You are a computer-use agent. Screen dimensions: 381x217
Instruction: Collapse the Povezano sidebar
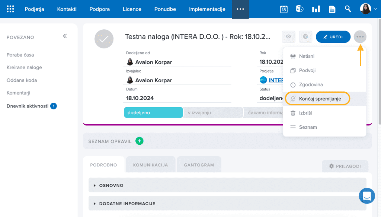pyautogui.click(x=65, y=36)
